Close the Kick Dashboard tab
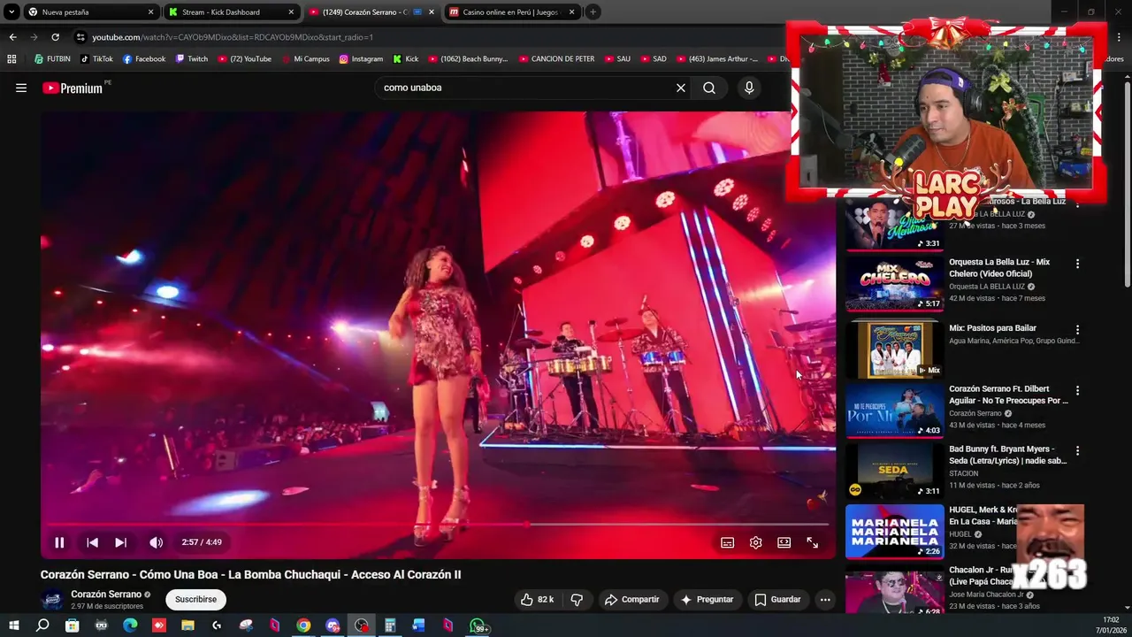This screenshot has height=637, width=1132. (291, 12)
